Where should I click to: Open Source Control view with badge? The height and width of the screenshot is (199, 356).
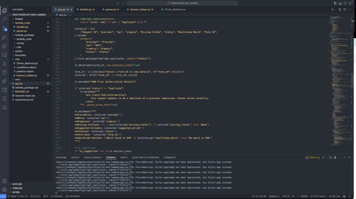[x=4, y=28]
